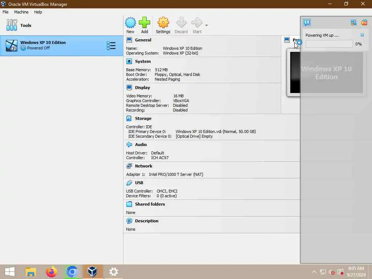
Task: Click the VirtualBox cube taskbar icon
Action: click(92, 272)
